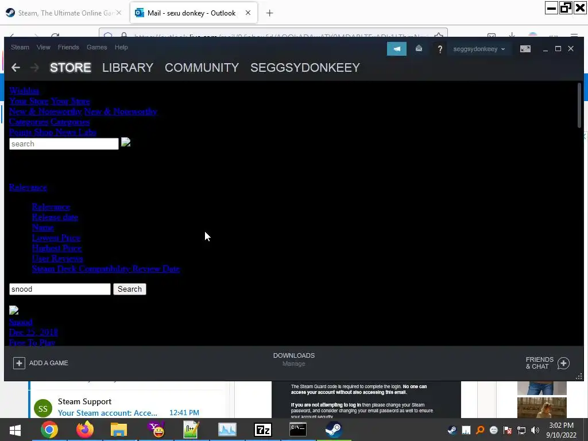Screen dimensions: 588x441
Task: Click broken image icon beside store search box
Action: (x=126, y=142)
